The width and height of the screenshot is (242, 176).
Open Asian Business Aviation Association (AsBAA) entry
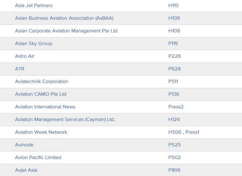[64, 18]
